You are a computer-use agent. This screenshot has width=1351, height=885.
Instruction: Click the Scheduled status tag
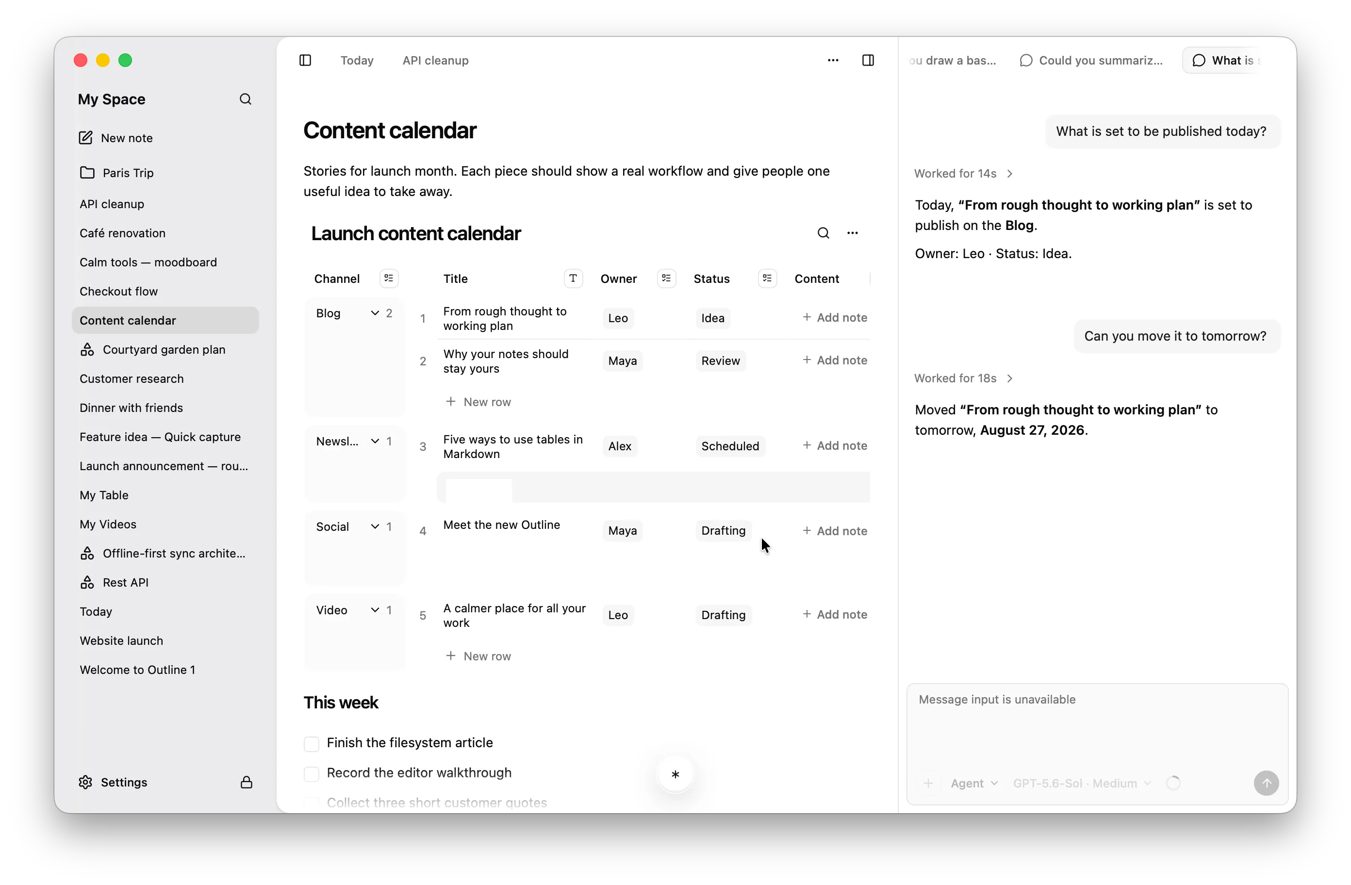coord(729,446)
